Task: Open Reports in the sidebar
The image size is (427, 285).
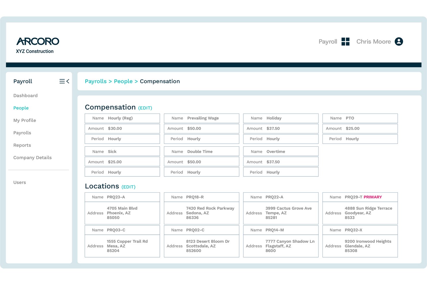Action: click(x=22, y=145)
